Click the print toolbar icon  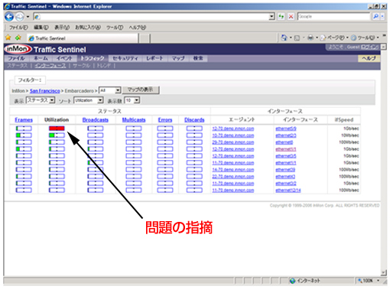point(310,37)
